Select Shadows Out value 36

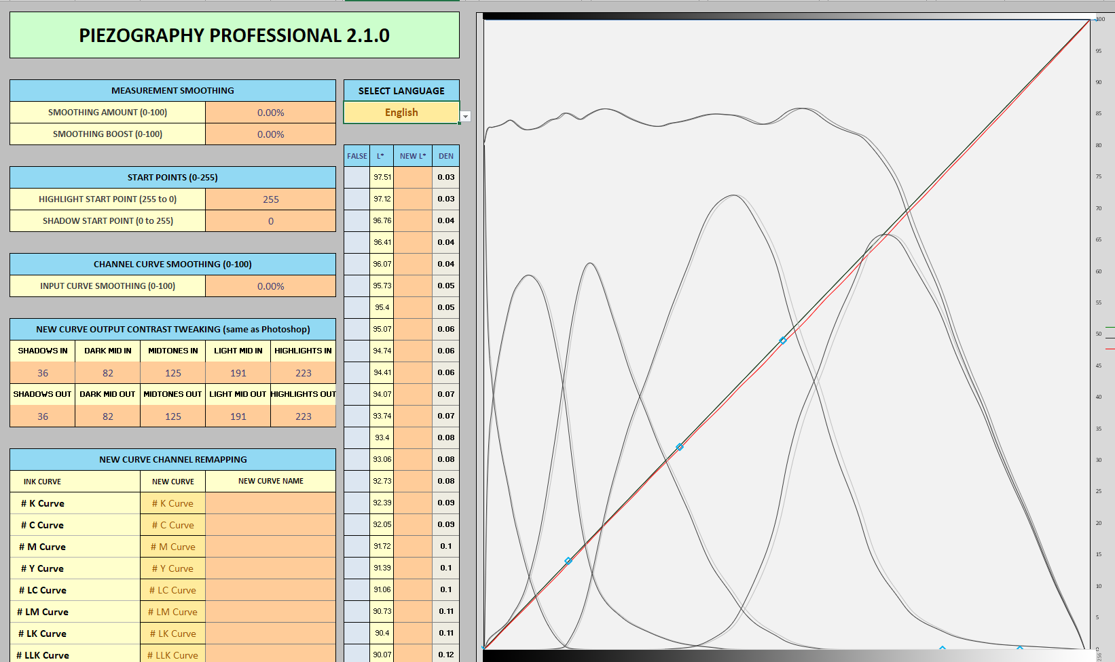coord(43,416)
